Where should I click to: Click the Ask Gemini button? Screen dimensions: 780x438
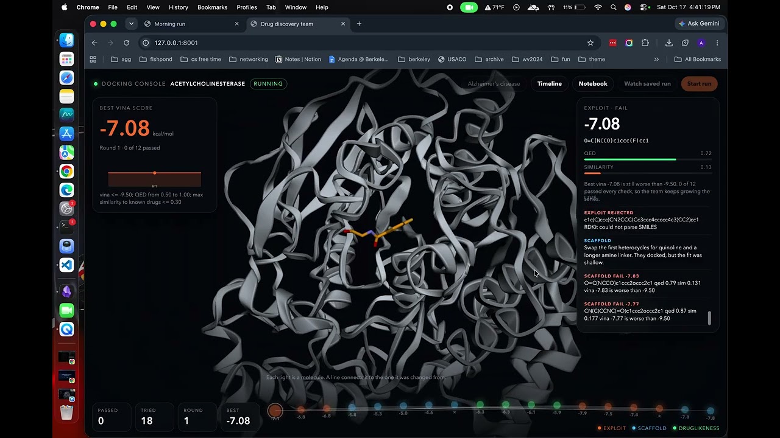(x=698, y=23)
